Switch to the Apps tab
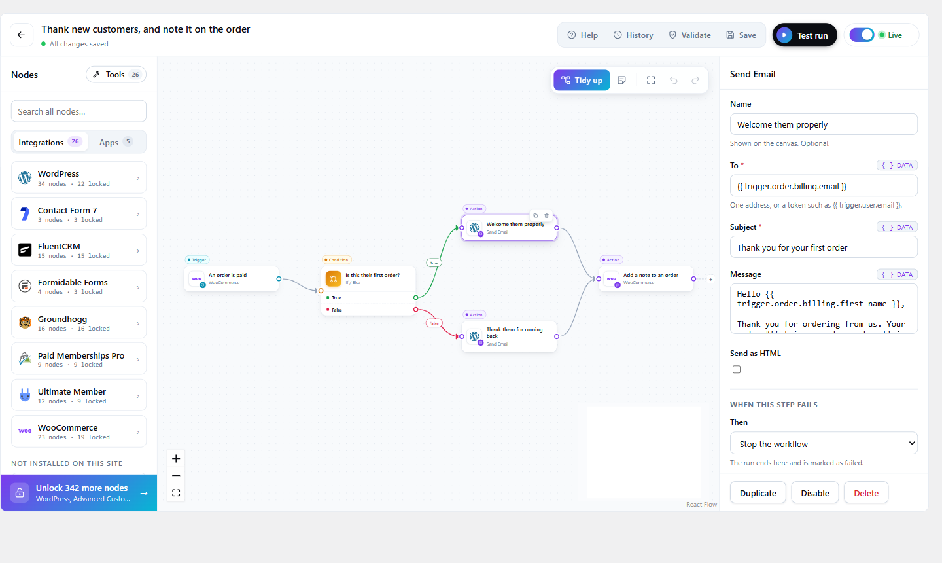 [x=115, y=142]
